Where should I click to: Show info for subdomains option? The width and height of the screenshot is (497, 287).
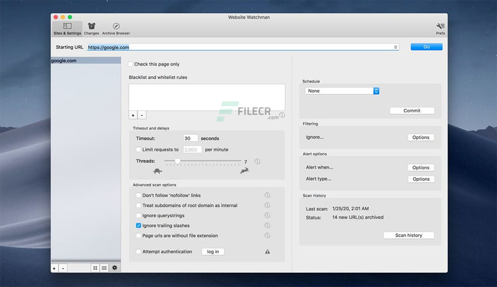pyautogui.click(x=267, y=205)
